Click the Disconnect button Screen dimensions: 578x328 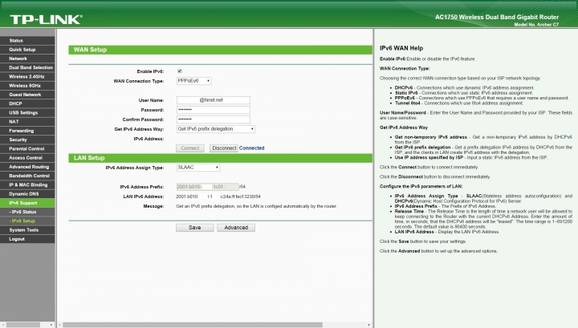pyautogui.click(x=224, y=148)
